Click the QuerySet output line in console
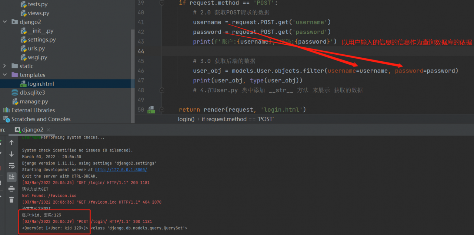 pyautogui.click(x=105, y=228)
